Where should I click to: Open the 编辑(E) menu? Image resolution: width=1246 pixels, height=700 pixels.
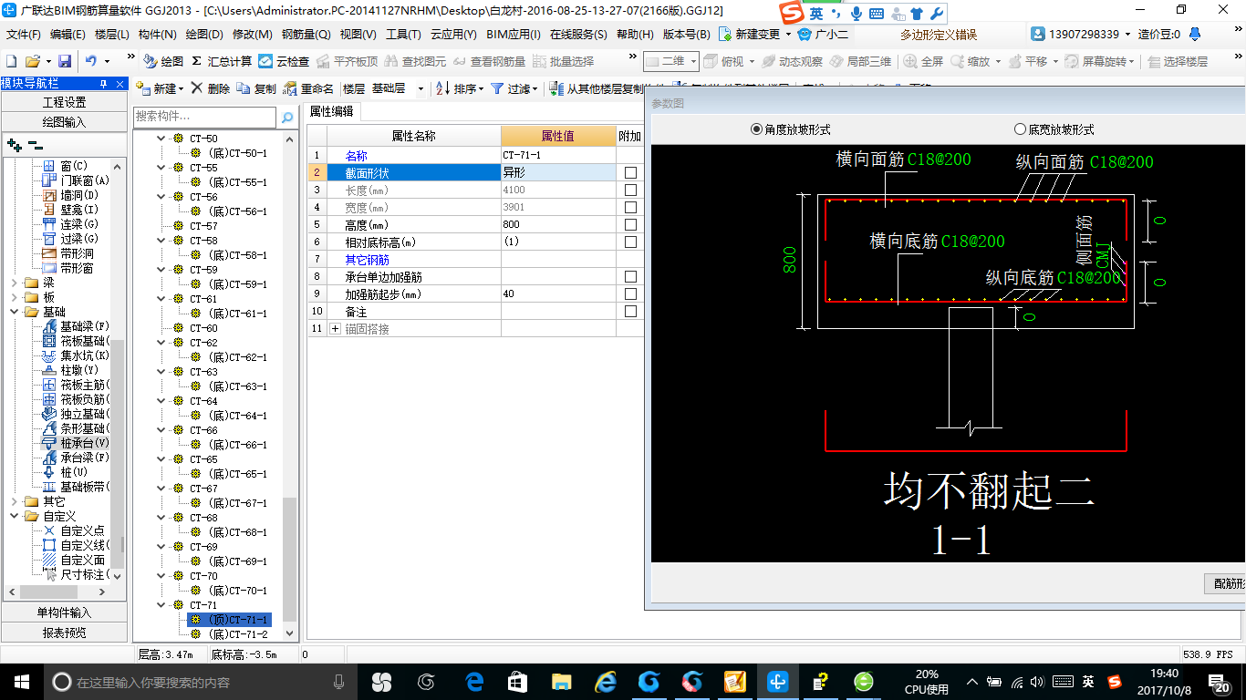67,35
